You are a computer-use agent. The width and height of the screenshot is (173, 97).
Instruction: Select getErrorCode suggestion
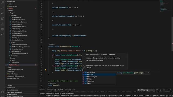point(99,72)
